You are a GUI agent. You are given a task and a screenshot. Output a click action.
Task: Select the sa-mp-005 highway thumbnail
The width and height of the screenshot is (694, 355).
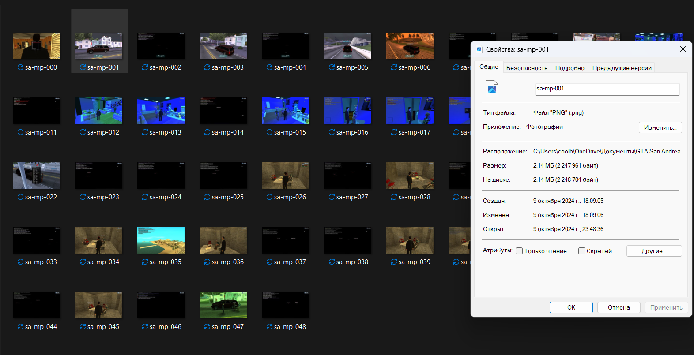pos(347,46)
